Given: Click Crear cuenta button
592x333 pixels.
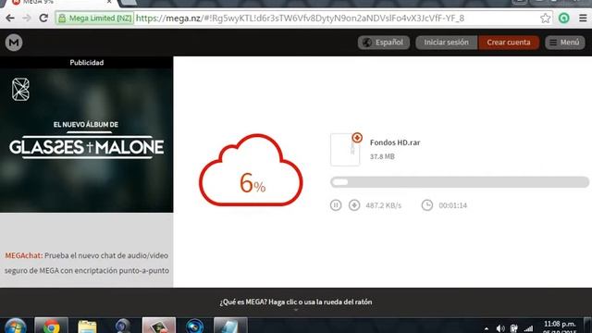Looking at the screenshot, I should coord(509,43).
